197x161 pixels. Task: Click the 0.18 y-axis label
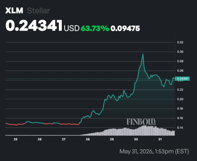pyautogui.click(x=180, y=109)
